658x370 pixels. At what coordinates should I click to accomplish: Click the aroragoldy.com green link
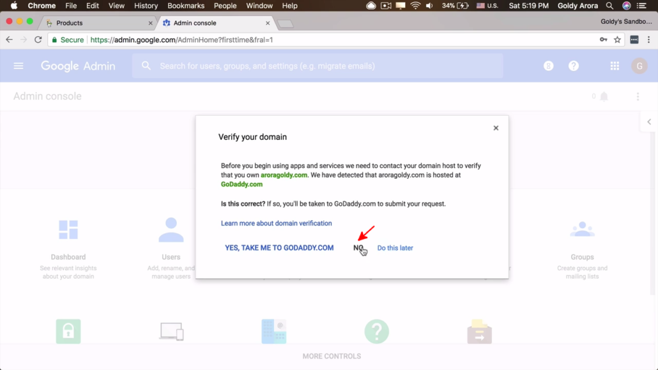[x=284, y=175]
